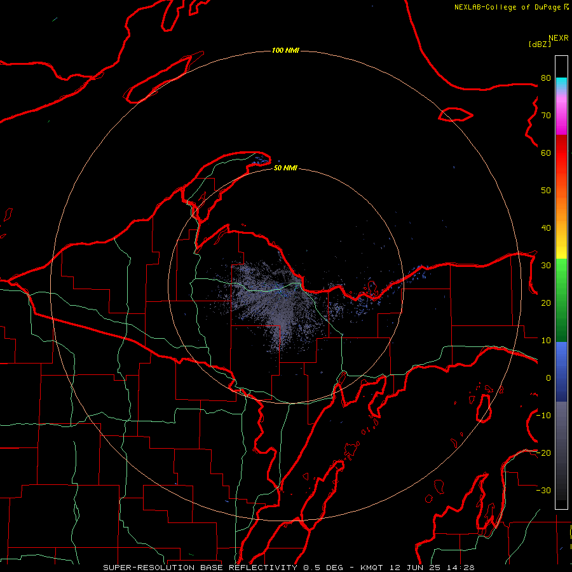572x572 pixels.
Task: Click the 'NEXLAB-College of DuPage' title text
Action: point(508,7)
